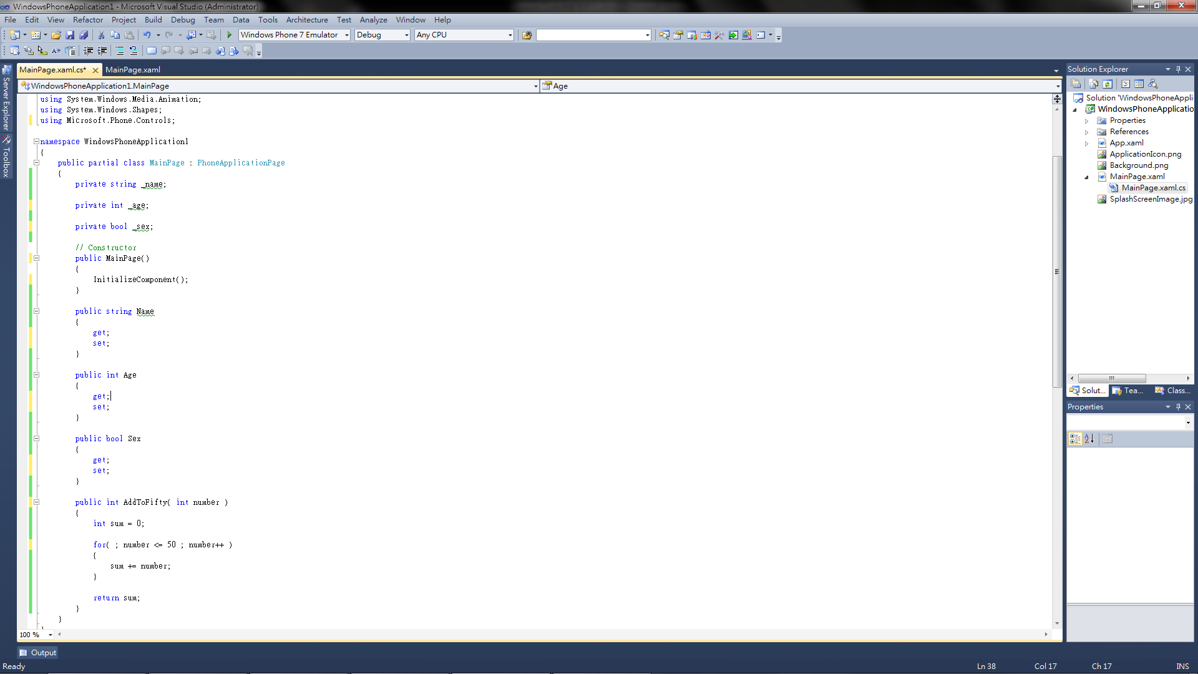Expand the References node in Solution Explorer
The image size is (1198, 674).
click(1090, 131)
